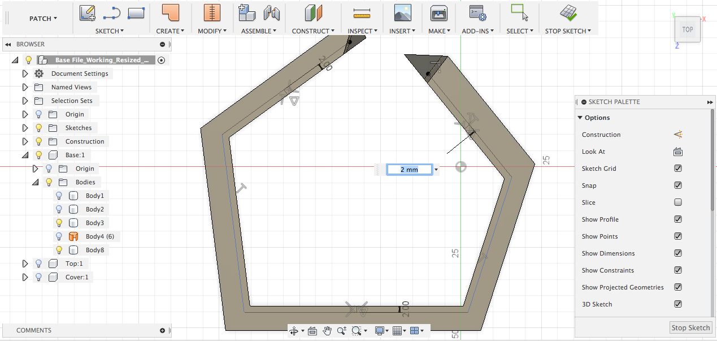
Task: Expand the Cover:1 component node
Action: [x=25, y=277]
